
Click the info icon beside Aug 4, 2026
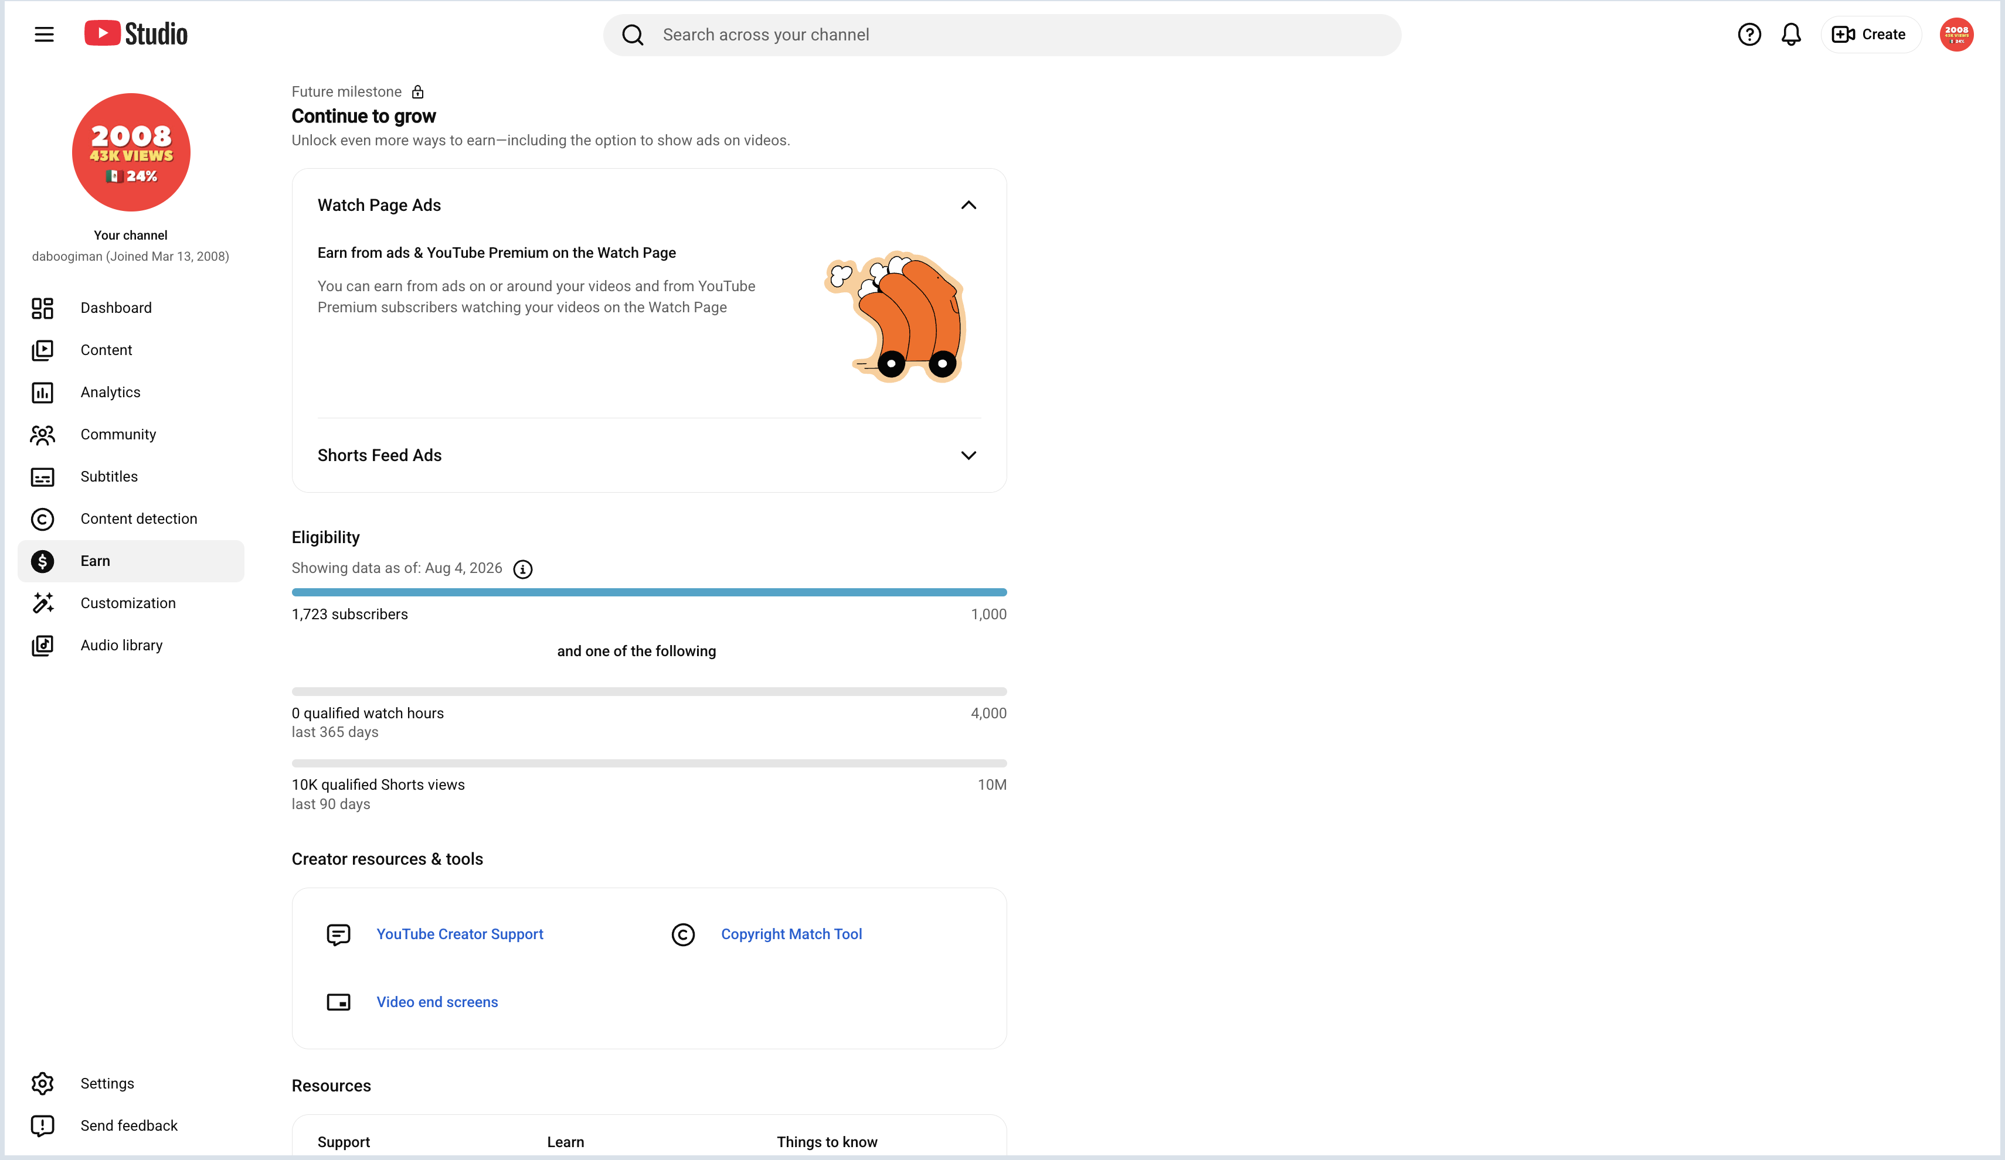[523, 569]
